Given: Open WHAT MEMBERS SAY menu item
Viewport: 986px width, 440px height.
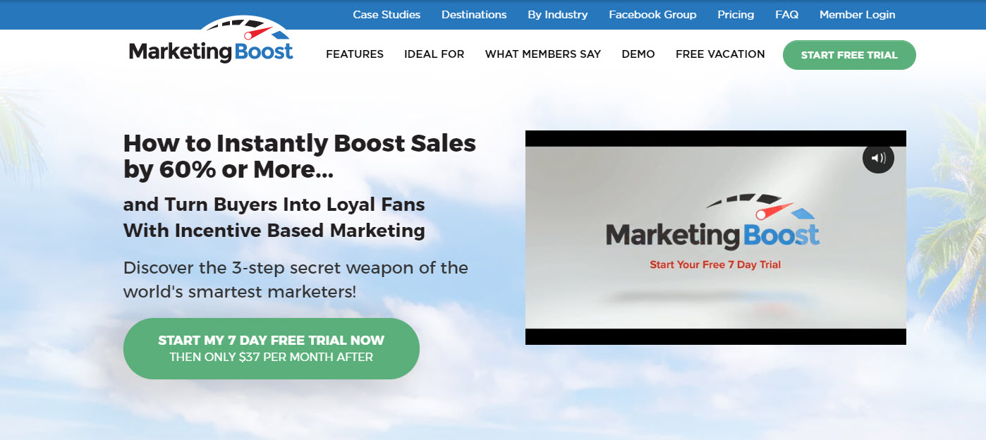Looking at the screenshot, I should pyautogui.click(x=543, y=54).
